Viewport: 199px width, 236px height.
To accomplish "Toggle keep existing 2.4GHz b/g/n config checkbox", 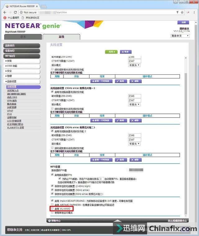I will coord(52,186).
